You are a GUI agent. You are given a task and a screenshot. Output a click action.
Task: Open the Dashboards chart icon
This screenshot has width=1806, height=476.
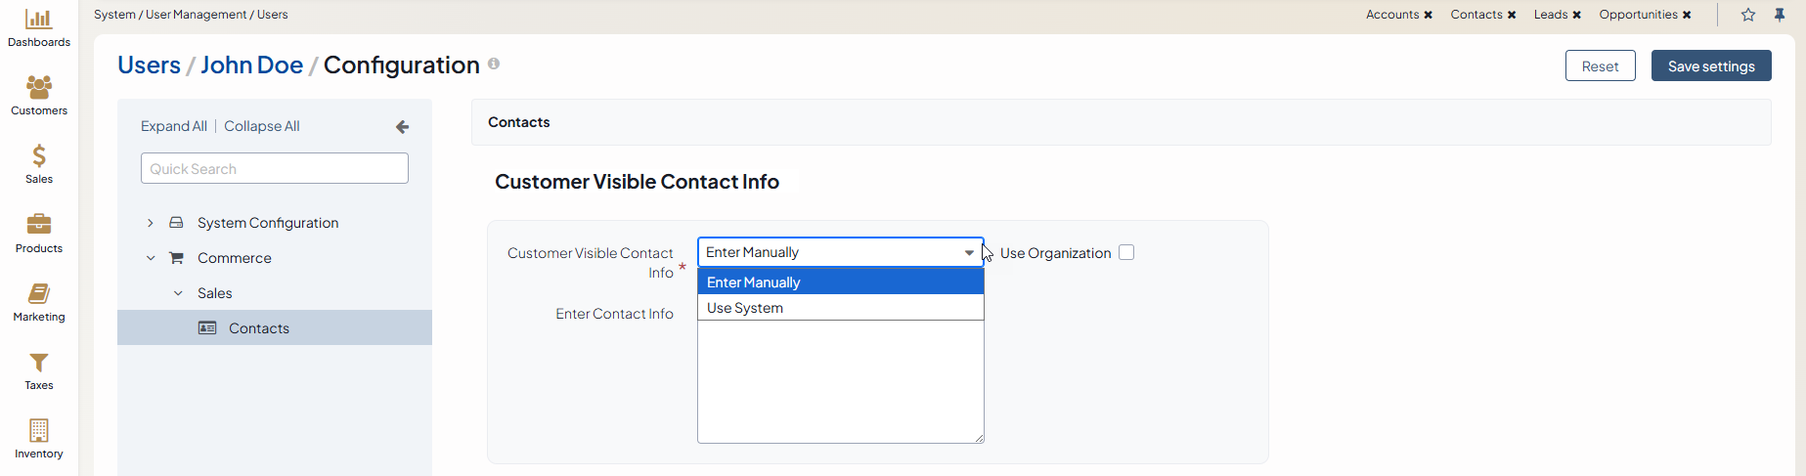point(39,20)
